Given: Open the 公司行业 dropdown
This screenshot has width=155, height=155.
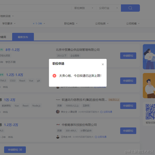Looking at the screenshot, I should pyautogui.click(x=108, y=8).
